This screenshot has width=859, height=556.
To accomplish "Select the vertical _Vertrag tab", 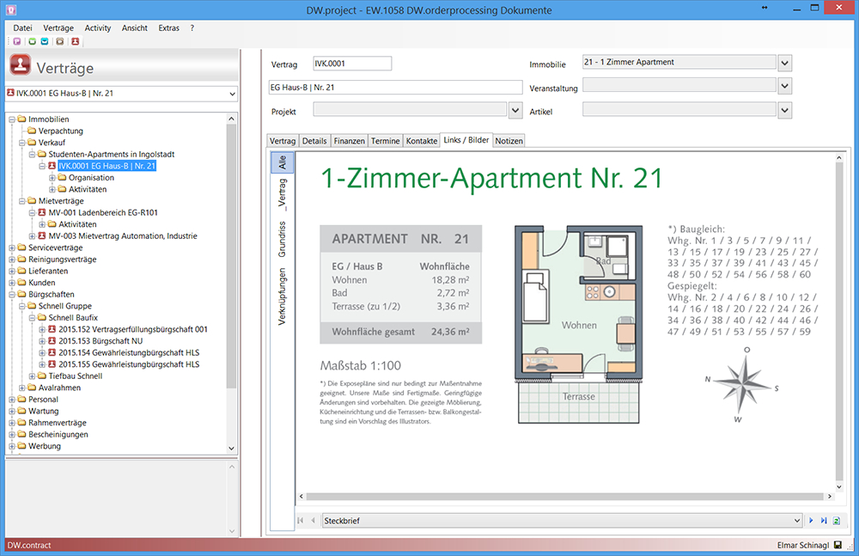I will click(x=282, y=194).
